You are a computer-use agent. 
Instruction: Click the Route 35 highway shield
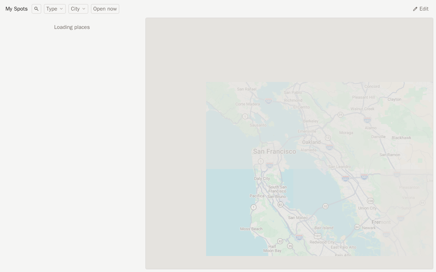click(x=290, y=246)
